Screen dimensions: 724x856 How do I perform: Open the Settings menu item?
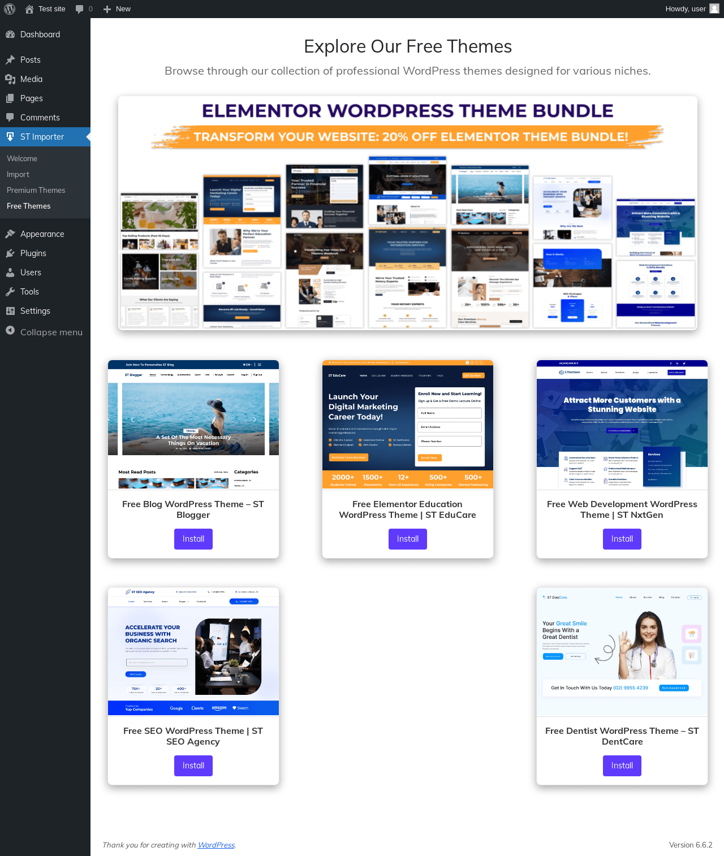[45, 311]
